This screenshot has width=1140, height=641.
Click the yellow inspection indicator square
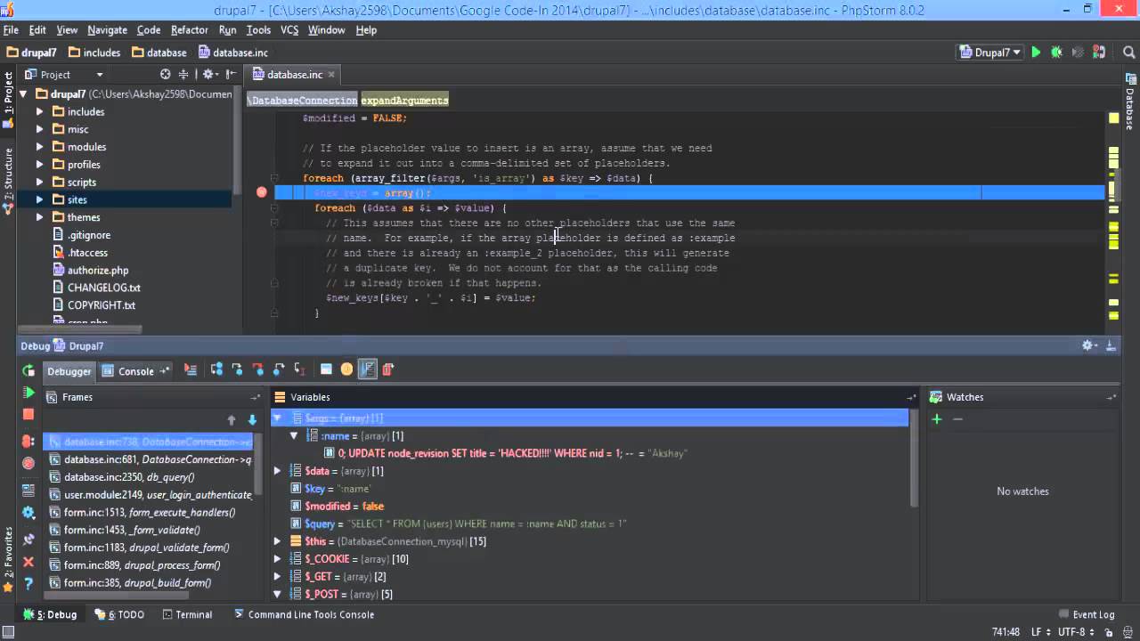coord(1113,118)
